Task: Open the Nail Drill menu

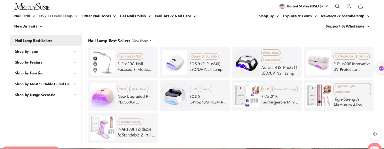Action: point(25,16)
